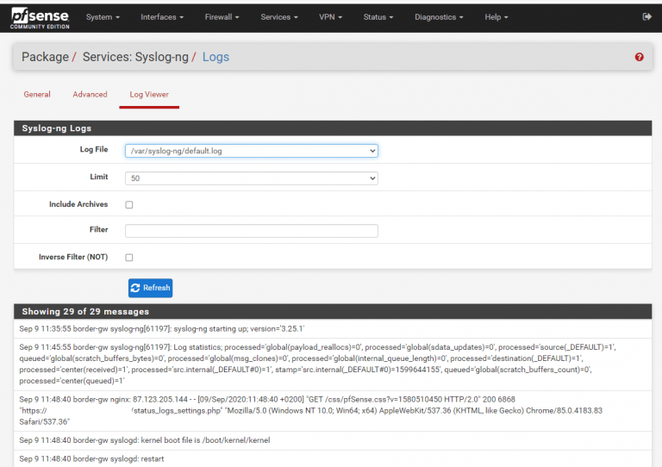
Task: Switch to the Advanced tab
Action: [90, 95]
